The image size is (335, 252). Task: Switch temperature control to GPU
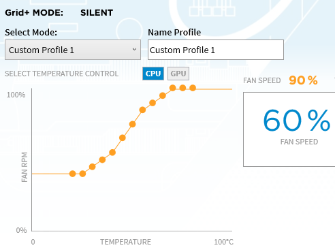click(178, 74)
